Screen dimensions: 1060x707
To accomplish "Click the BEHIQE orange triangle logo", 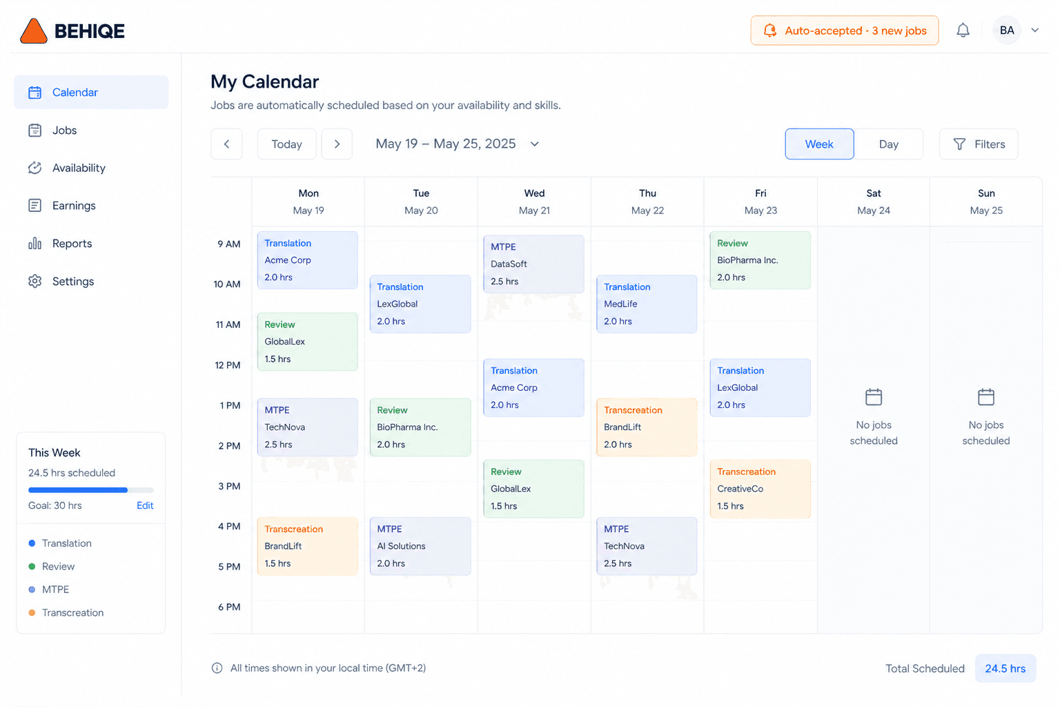I will [34, 31].
